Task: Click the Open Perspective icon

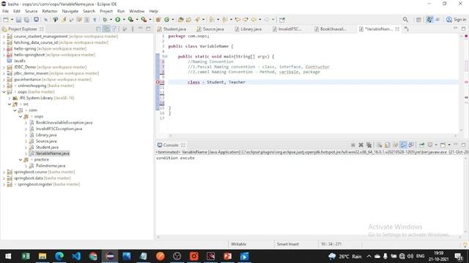Action: [418, 20]
